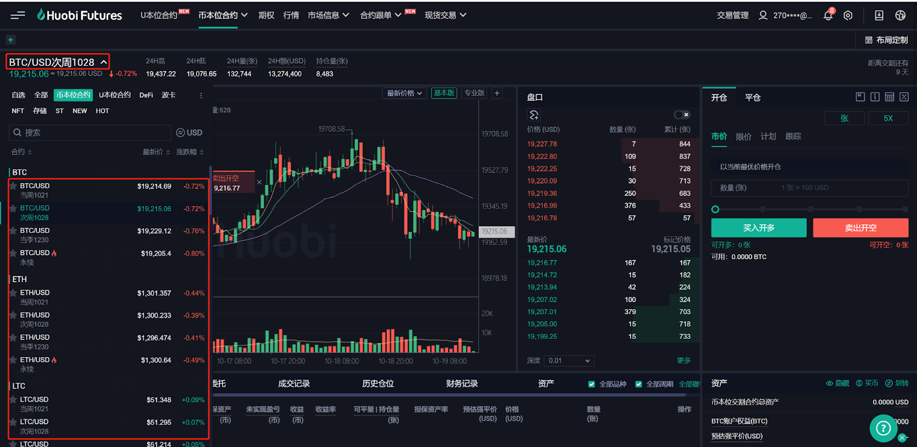Image resolution: width=917 pixels, height=447 pixels.
Task: Sort contract list by 合约 column
Action: (22, 152)
